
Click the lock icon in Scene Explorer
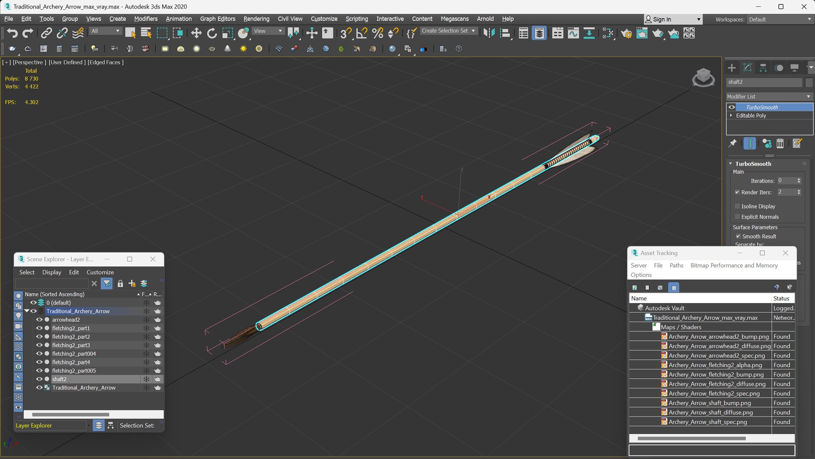(x=120, y=283)
